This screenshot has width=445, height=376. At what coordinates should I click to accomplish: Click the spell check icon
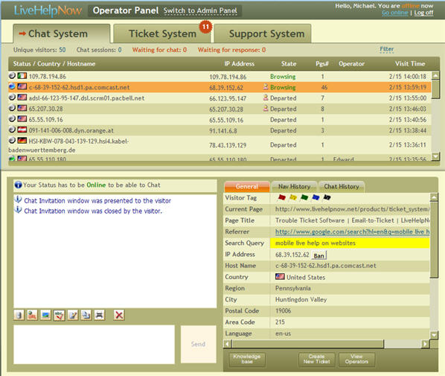click(59, 315)
